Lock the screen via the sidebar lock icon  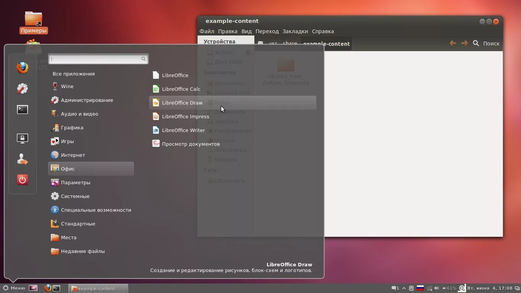[22, 138]
